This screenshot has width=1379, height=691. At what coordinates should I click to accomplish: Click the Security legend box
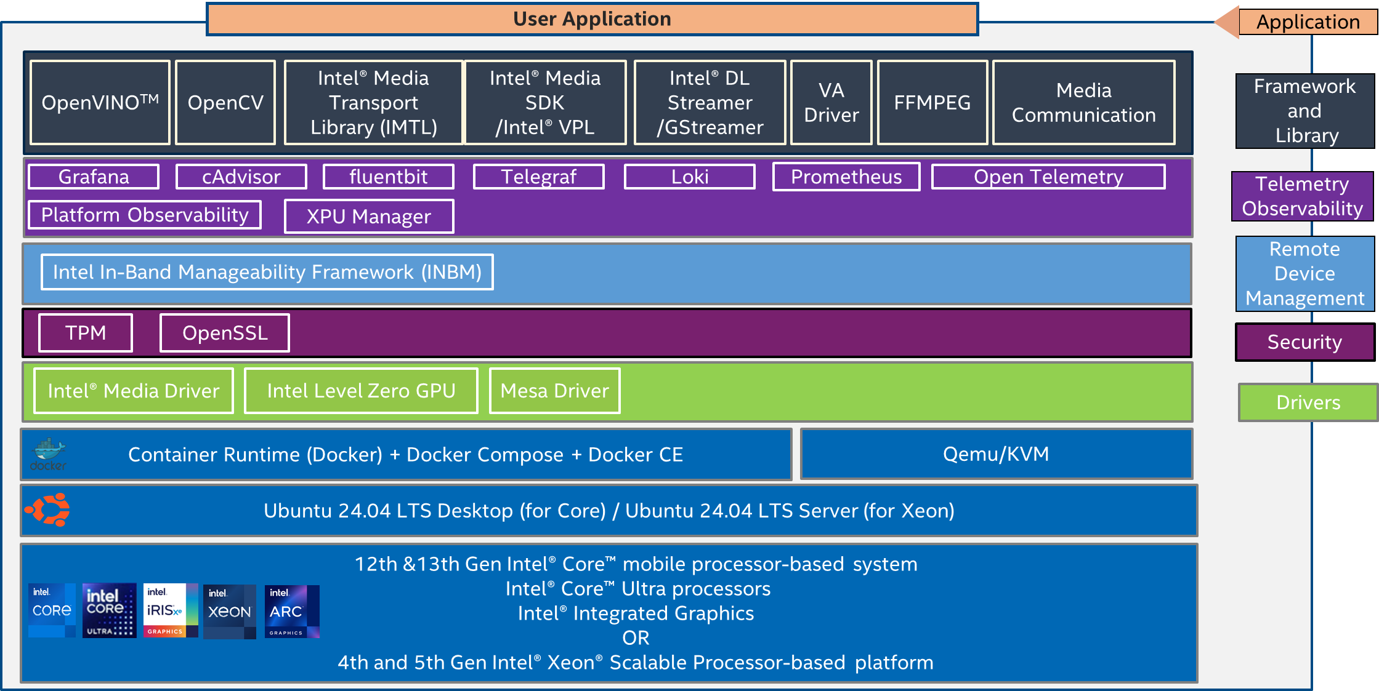[1305, 342]
